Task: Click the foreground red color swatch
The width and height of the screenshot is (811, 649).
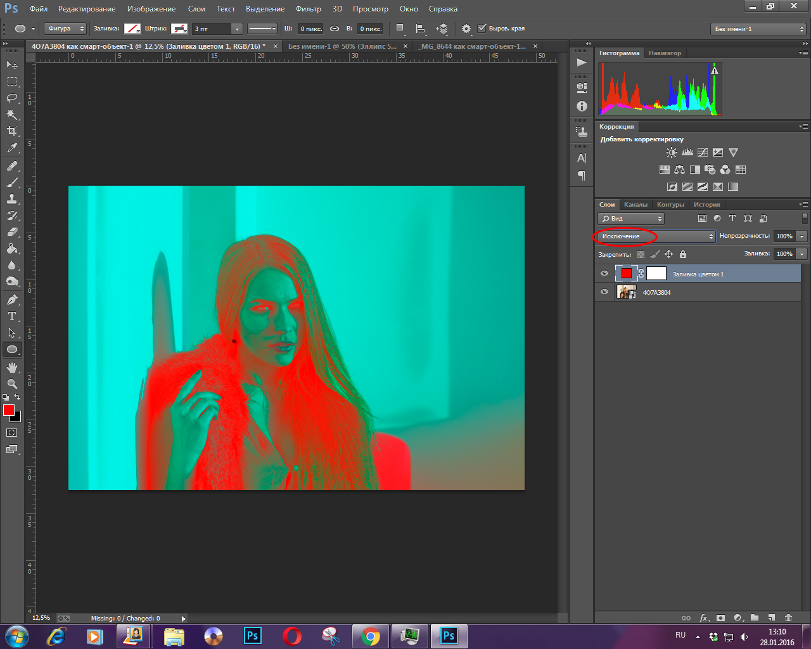Action: [9, 410]
